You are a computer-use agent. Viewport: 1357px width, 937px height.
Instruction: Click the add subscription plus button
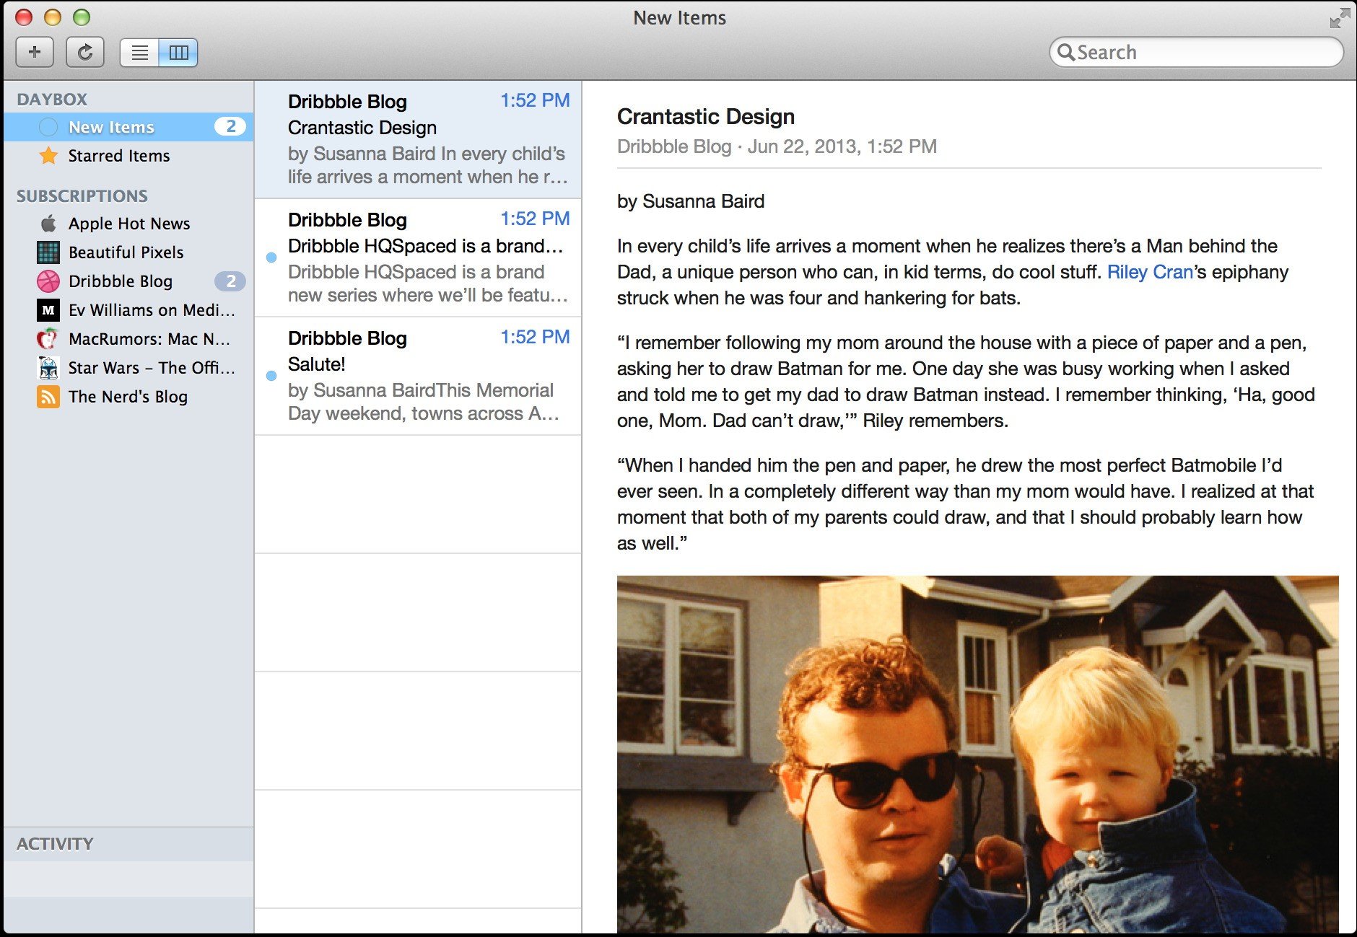point(34,52)
